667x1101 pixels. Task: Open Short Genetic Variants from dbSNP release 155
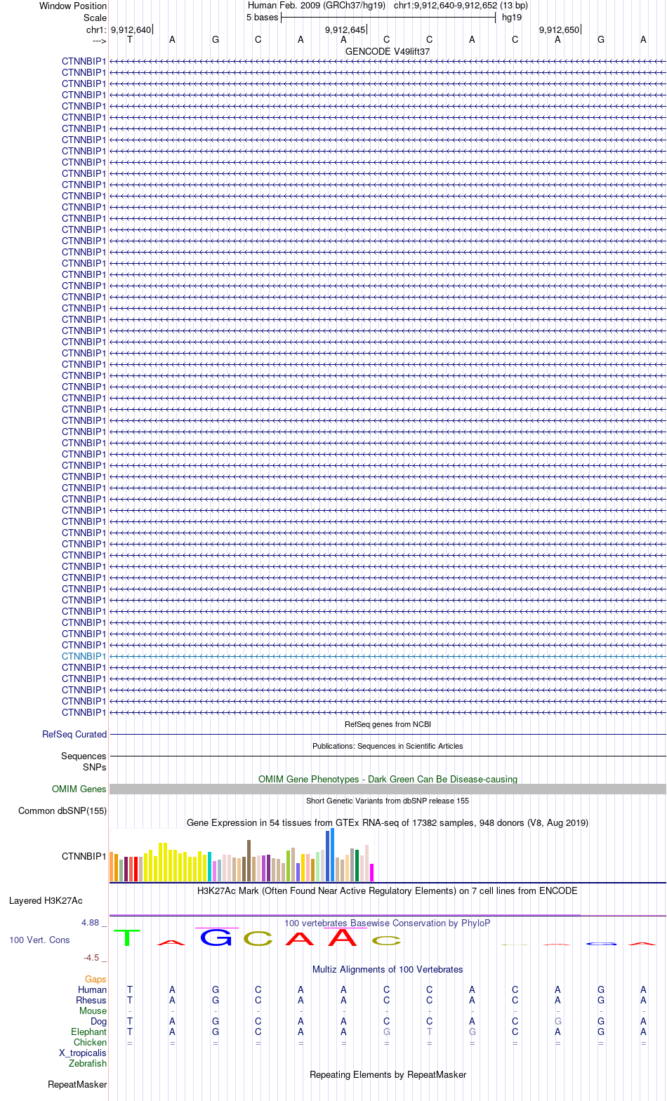coord(388,801)
